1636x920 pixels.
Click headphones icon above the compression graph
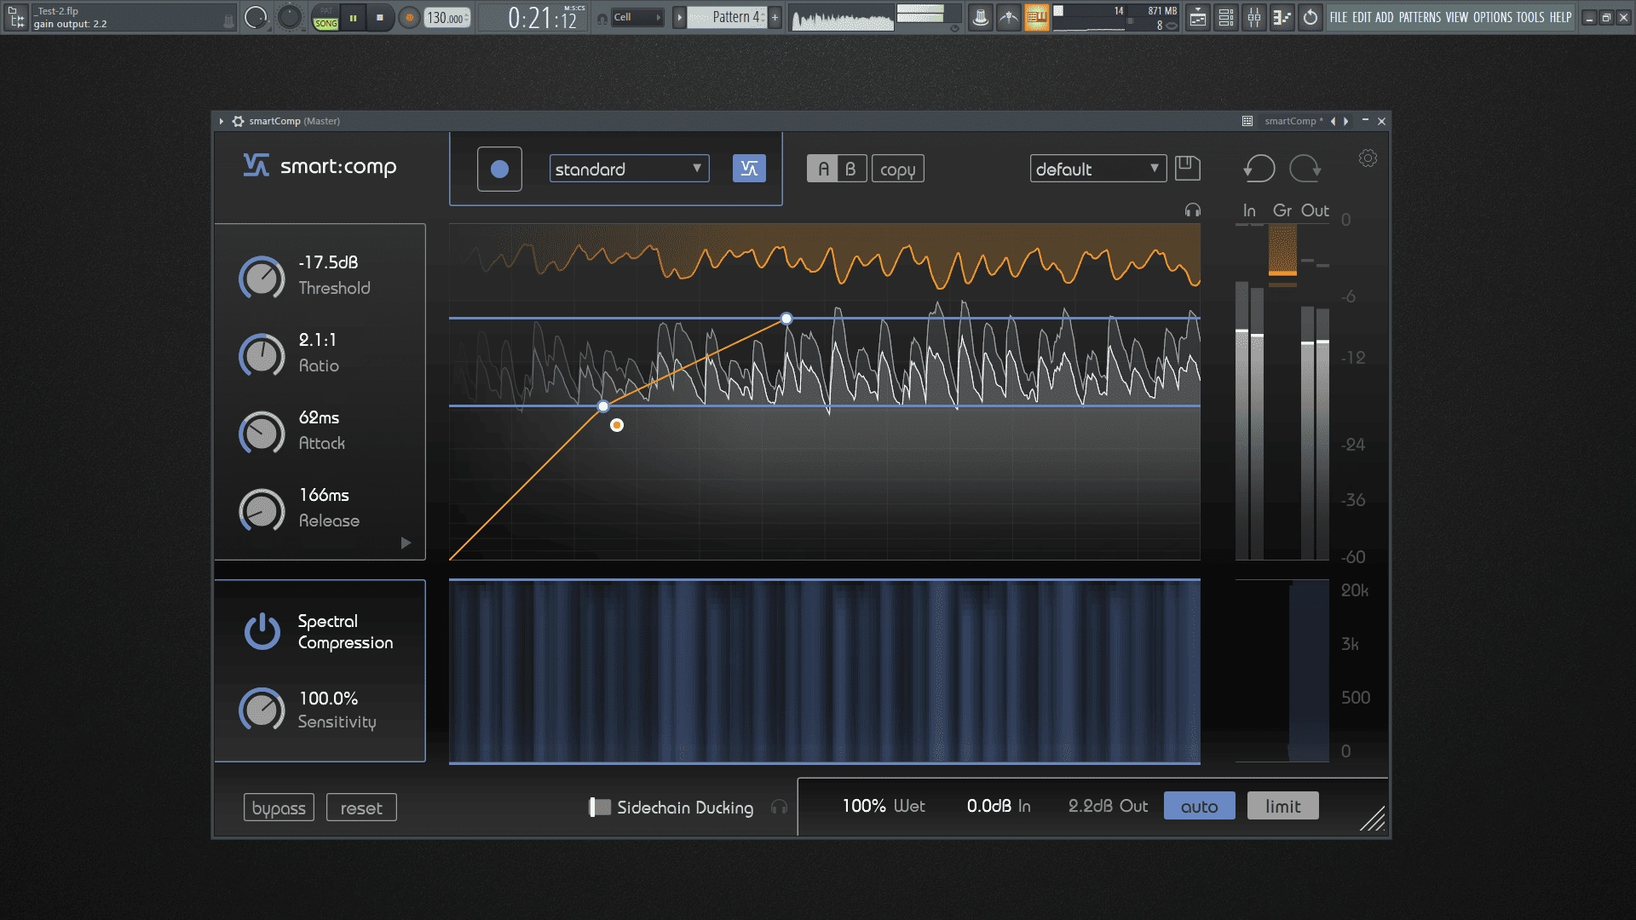[1192, 210]
